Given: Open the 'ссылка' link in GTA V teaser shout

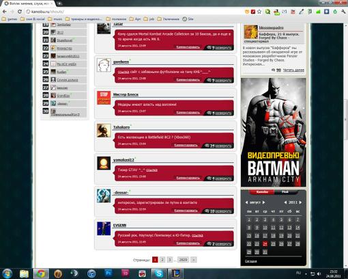Looking at the screenshot, I should point(151,170).
